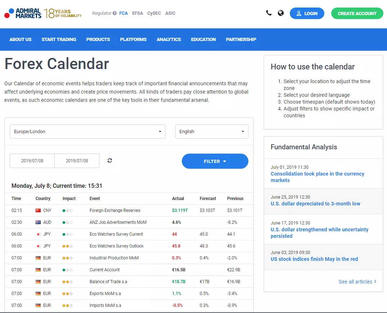Click the previous value €22.9B
This screenshot has height=313, width=387.
234,269
